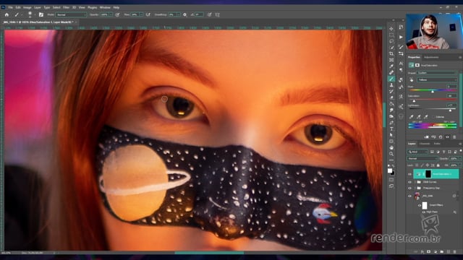The image size is (463, 260).
Task: Click the Hue slider handle
Action: [433, 92]
